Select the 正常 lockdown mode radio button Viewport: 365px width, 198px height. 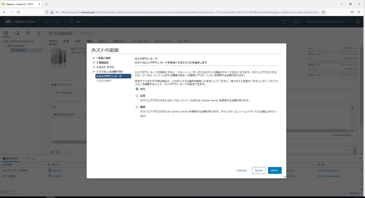(137, 96)
